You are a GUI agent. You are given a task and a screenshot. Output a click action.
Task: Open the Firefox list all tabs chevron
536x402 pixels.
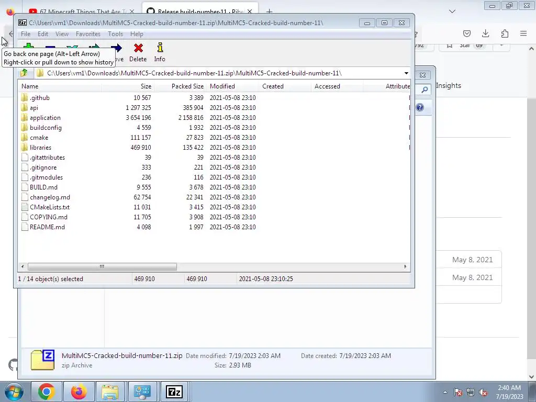coord(452,12)
